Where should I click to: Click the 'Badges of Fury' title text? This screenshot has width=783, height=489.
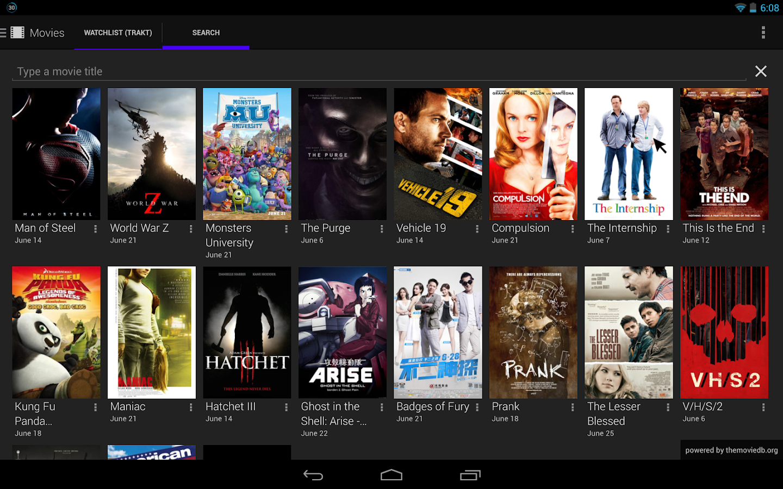(433, 407)
